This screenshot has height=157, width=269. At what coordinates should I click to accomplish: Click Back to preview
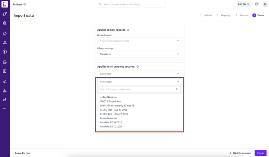point(240,153)
